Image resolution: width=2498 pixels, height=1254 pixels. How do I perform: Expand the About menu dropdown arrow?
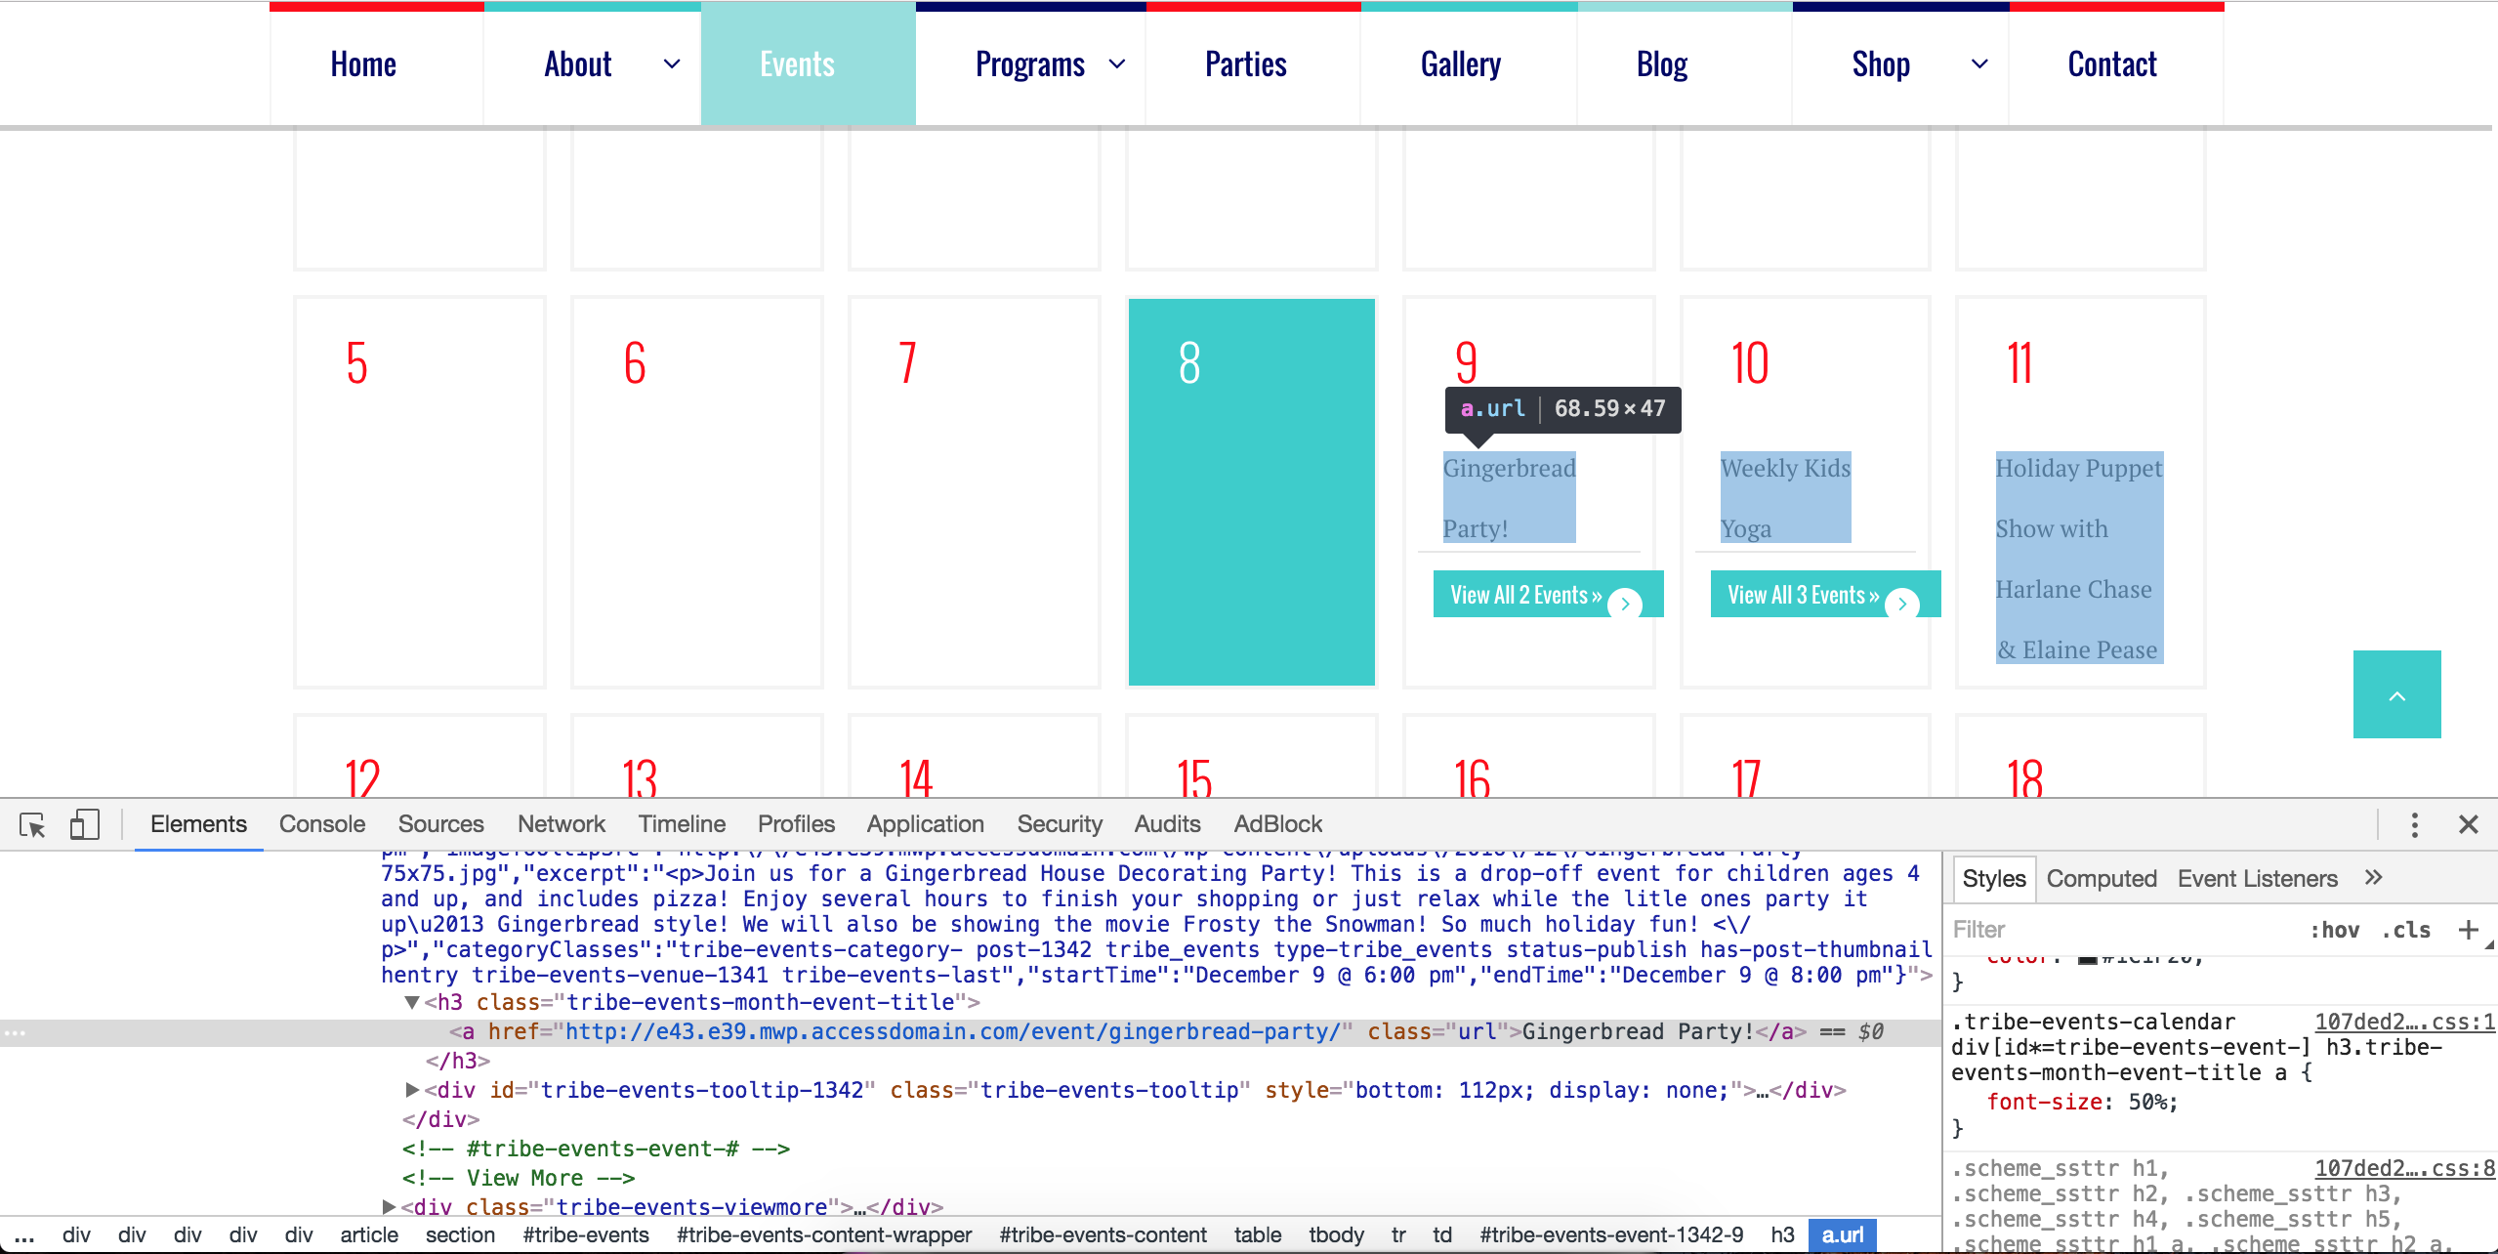point(672,64)
